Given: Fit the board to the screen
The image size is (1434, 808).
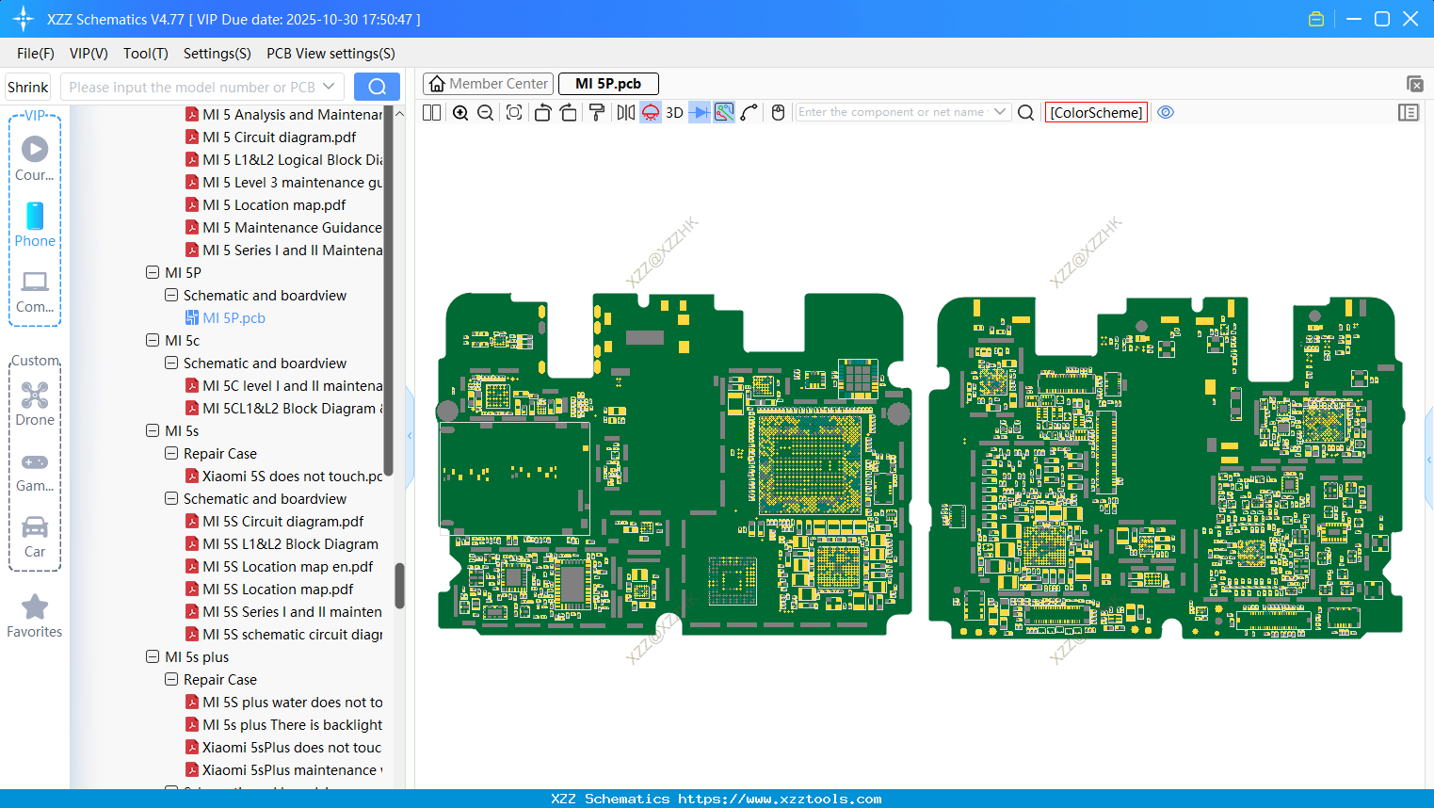Looking at the screenshot, I should coord(514,112).
